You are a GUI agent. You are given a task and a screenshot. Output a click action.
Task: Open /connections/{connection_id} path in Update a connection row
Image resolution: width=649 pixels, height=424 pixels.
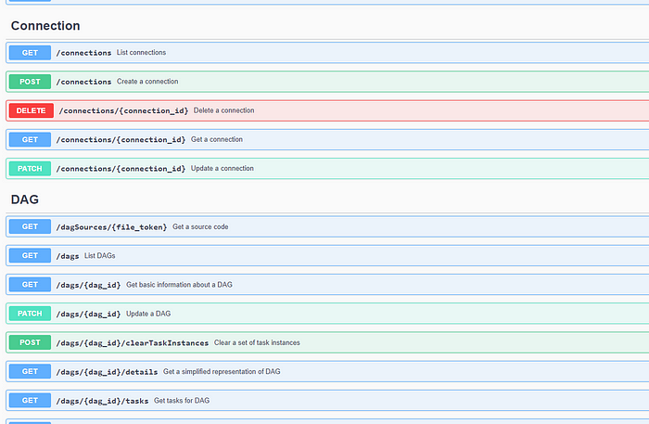coord(121,169)
